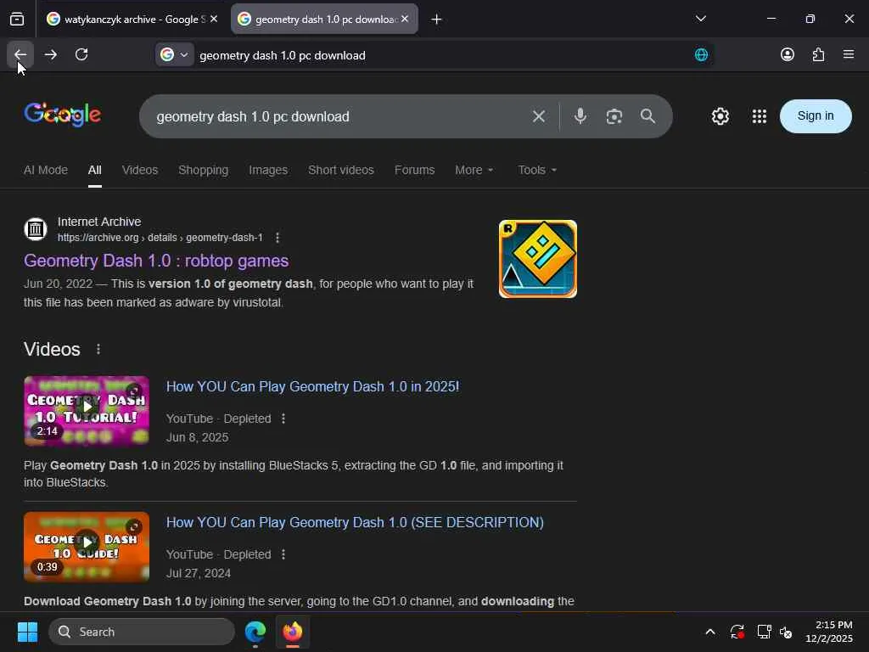Play the Geometry Dash 1.0 Tutorial video thumbnail

point(87,411)
